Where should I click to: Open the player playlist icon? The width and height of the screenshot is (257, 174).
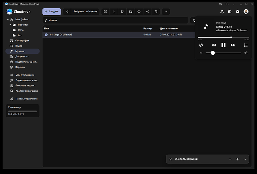(x=245, y=45)
